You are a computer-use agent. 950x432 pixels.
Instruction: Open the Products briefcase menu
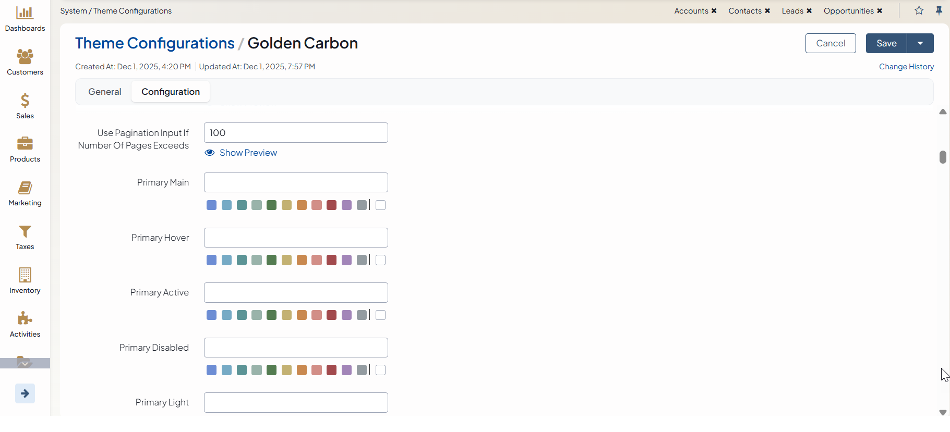pyautogui.click(x=25, y=150)
